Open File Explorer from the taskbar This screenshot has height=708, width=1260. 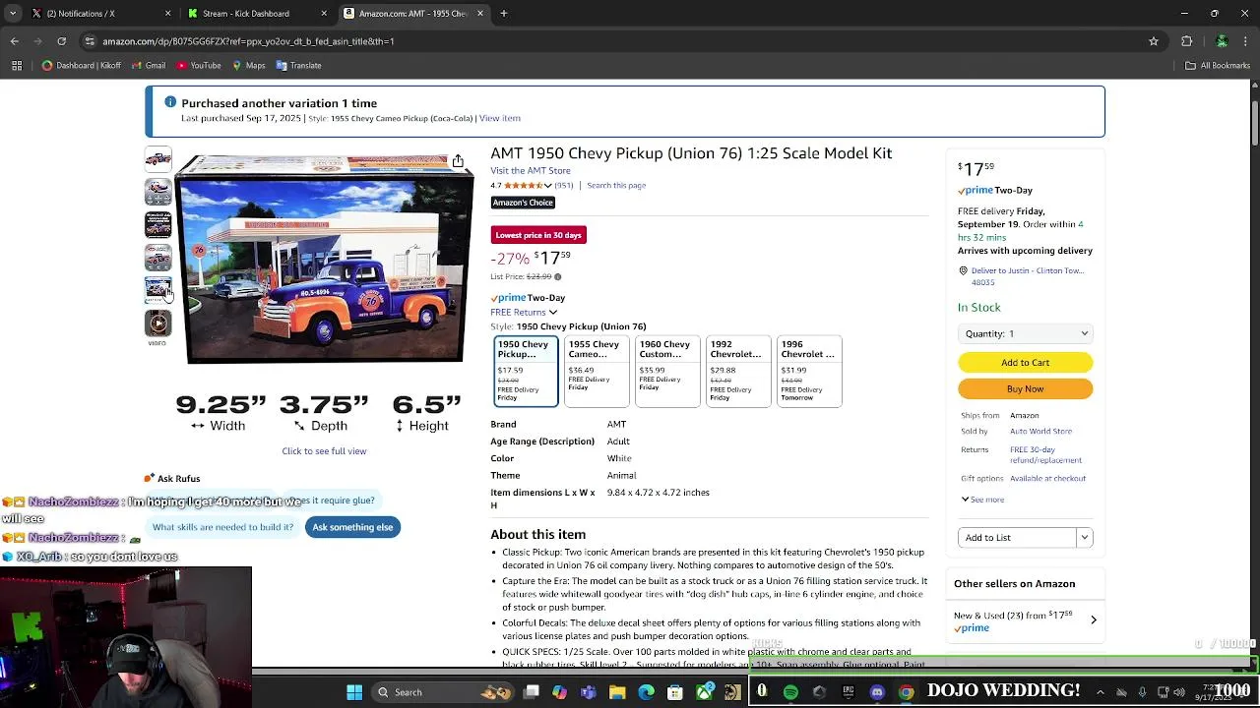[x=617, y=692]
